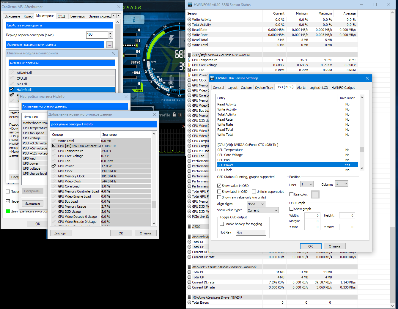The height and width of the screenshot is (309, 398).
Task: Click the left tab-scroll arrow in Afterburner properties
Action: (x=114, y=16)
